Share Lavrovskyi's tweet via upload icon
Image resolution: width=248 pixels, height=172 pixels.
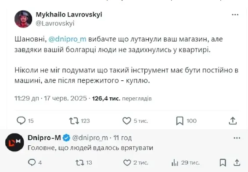point(233,120)
